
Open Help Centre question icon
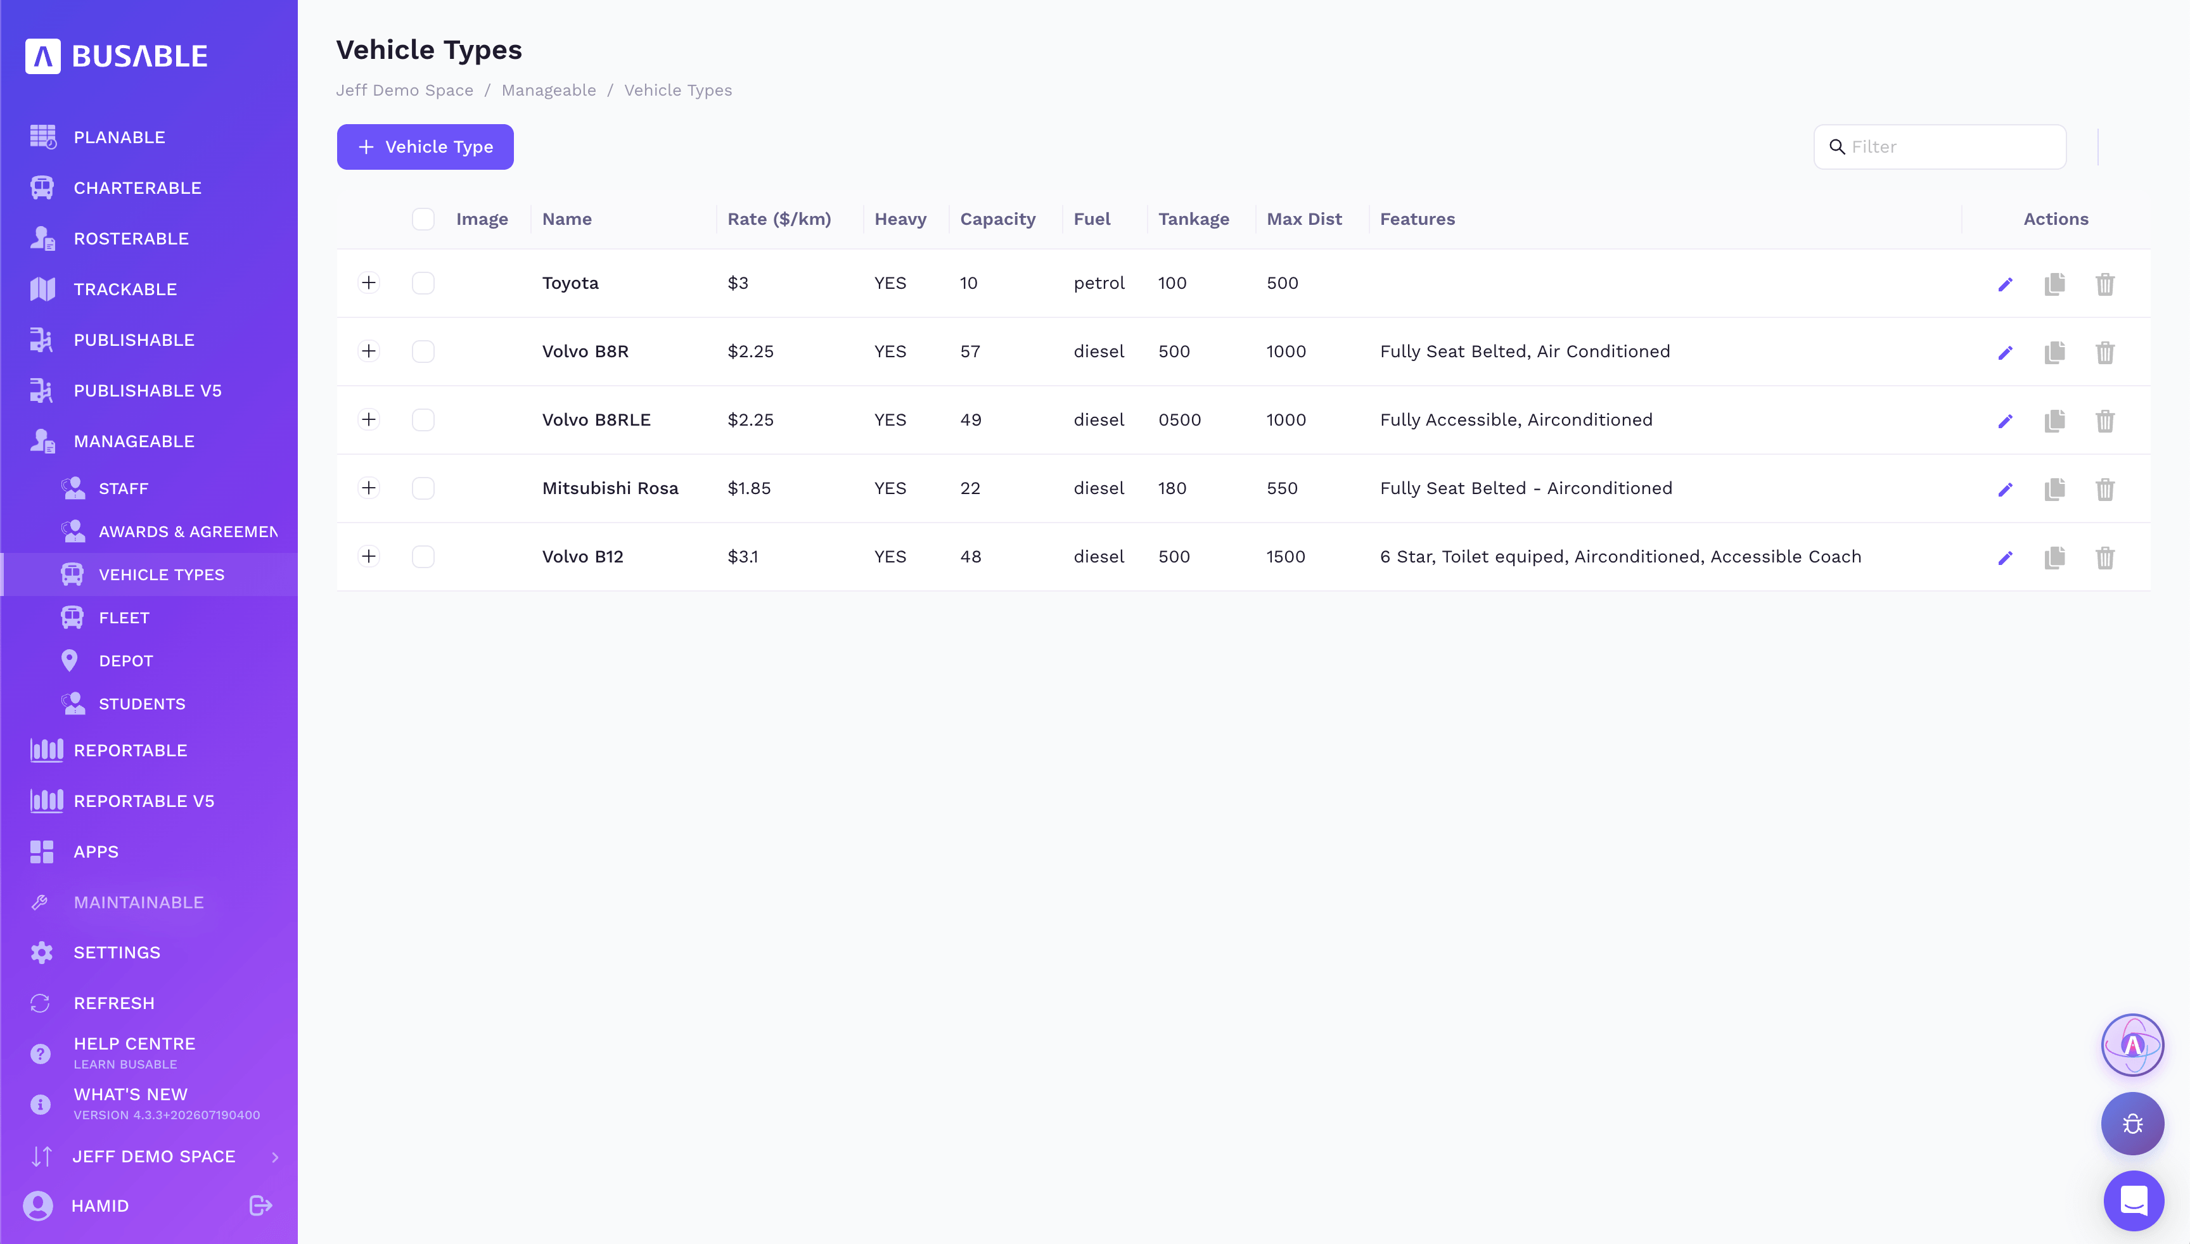40,1053
